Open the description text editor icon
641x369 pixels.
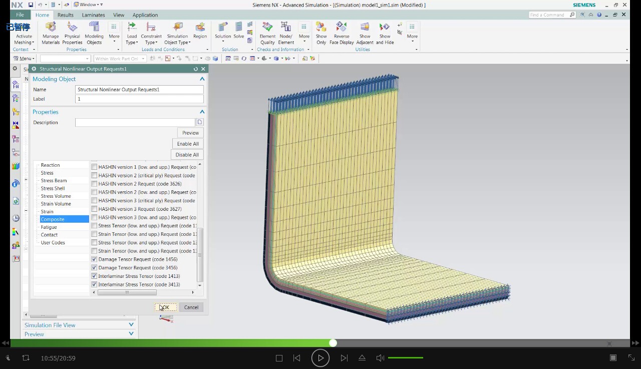(199, 122)
